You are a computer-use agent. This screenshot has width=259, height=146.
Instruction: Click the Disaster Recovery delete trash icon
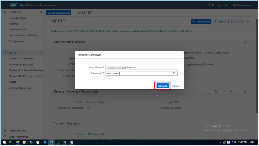[231, 92]
